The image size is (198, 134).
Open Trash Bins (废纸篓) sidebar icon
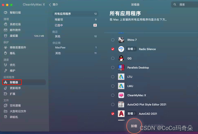pyautogui.click(x=6, y=36)
